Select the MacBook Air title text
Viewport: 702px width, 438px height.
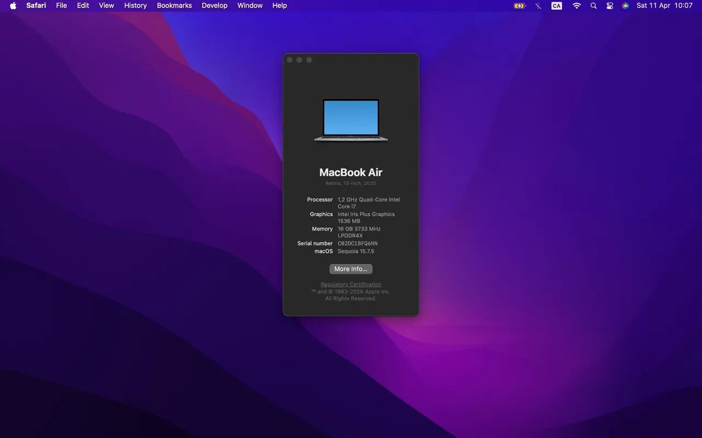click(351, 172)
